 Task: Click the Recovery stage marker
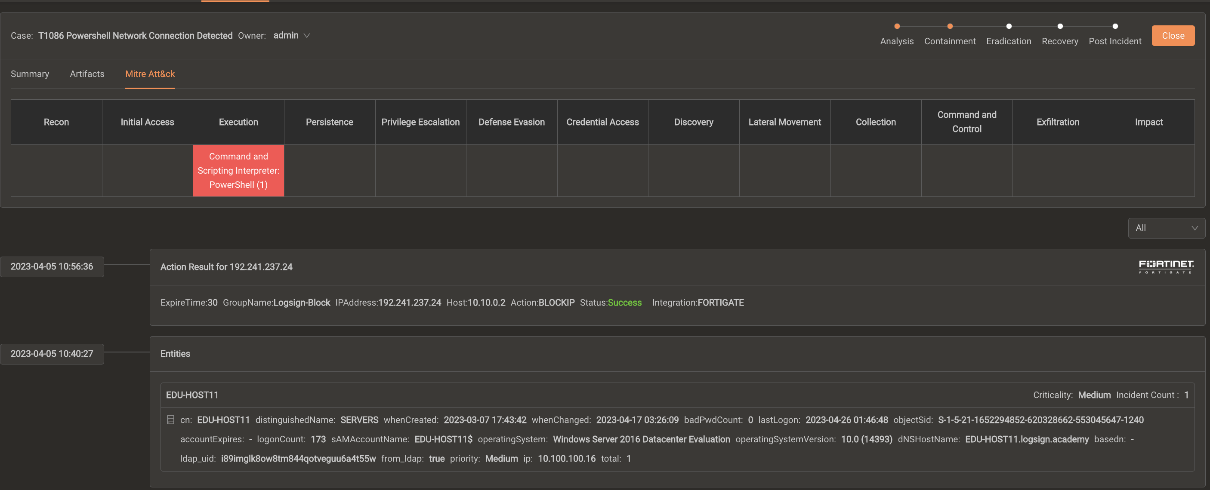click(x=1060, y=26)
